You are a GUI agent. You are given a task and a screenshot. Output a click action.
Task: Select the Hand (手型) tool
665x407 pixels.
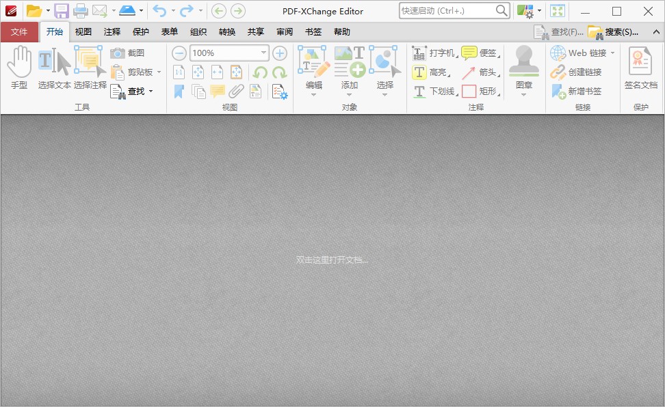[19, 68]
